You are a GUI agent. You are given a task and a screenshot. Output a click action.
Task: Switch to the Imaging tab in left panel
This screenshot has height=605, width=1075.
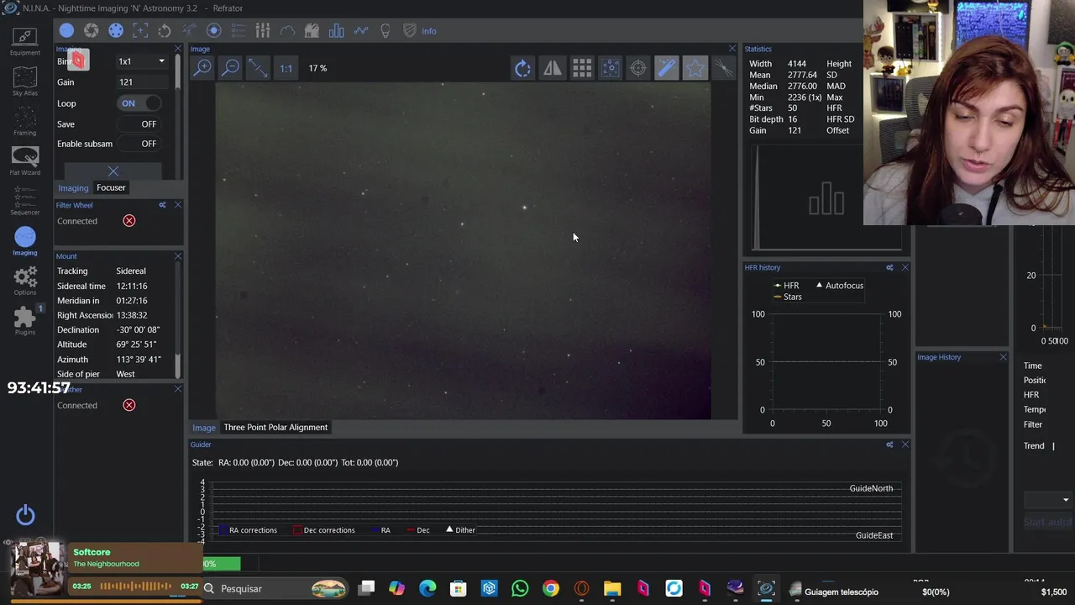click(73, 188)
